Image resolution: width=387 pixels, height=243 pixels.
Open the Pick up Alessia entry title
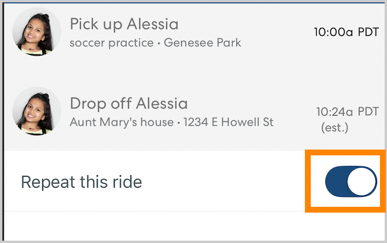[x=124, y=25]
